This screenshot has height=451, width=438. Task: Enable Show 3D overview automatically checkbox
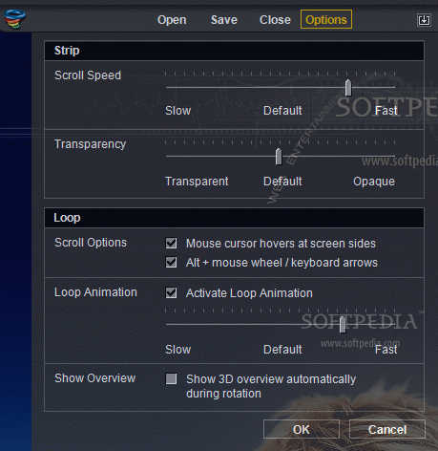click(171, 378)
